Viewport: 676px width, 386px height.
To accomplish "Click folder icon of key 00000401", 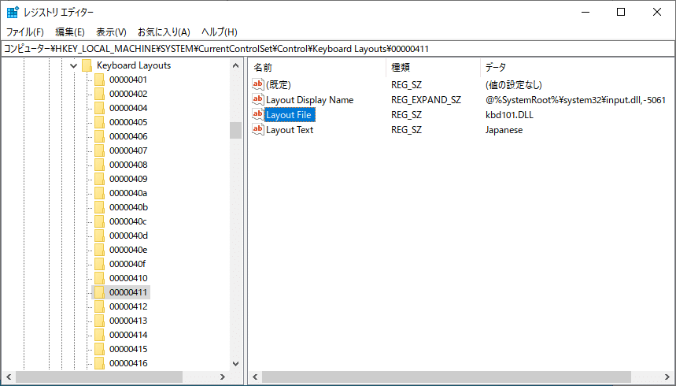I will pyautogui.click(x=100, y=80).
